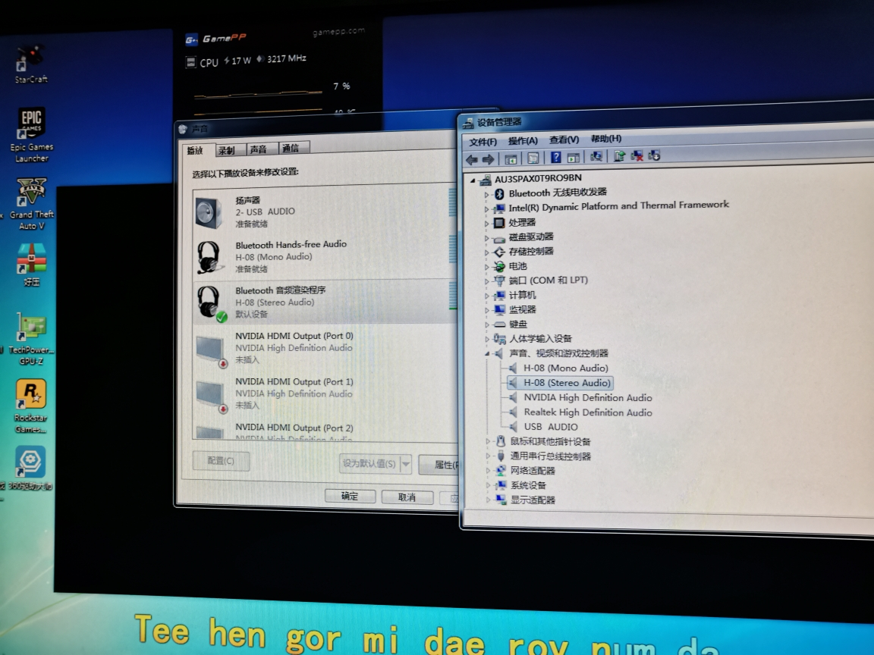This screenshot has height=655, width=874.
Task: Open 好压 archive tool desktop icon
Action: point(32,265)
